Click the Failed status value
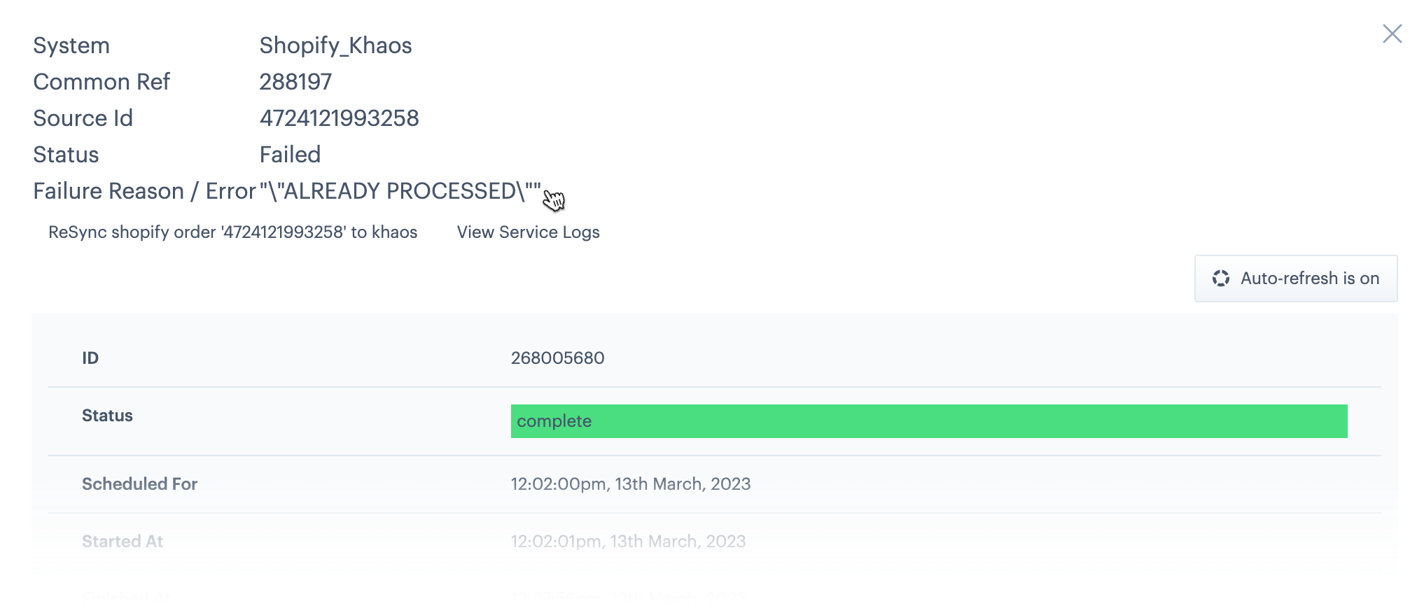Image resolution: width=1417 pixels, height=606 pixels. [290, 155]
